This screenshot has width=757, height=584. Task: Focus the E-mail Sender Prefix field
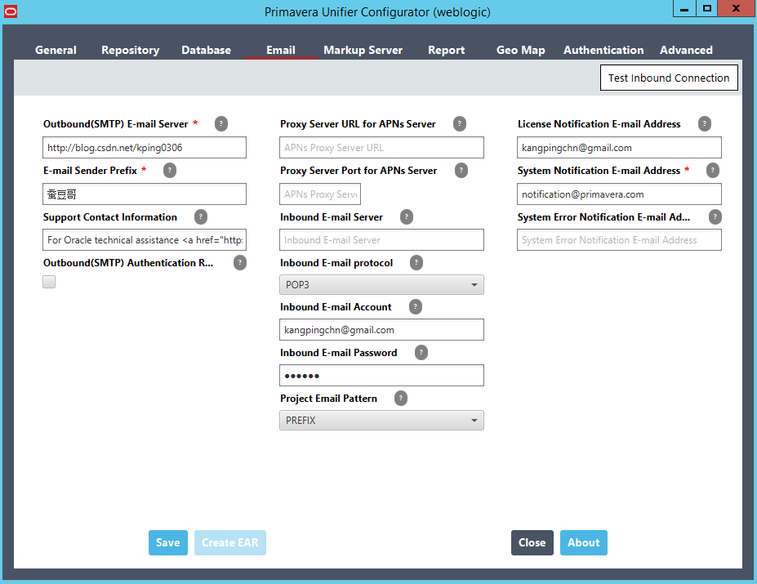point(145,194)
